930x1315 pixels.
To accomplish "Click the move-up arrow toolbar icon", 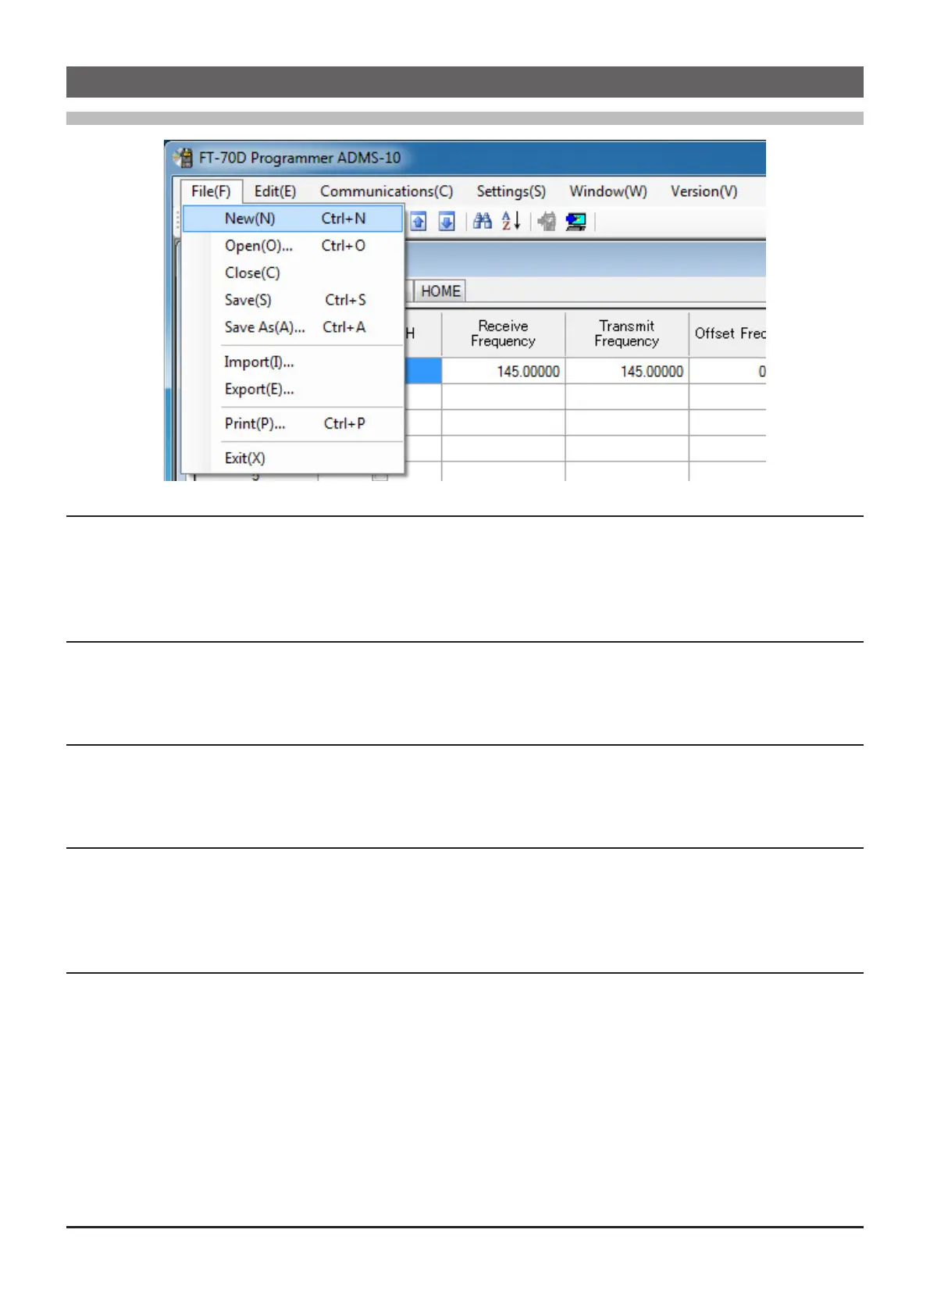I will pyautogui.click(x=419, y=222).
